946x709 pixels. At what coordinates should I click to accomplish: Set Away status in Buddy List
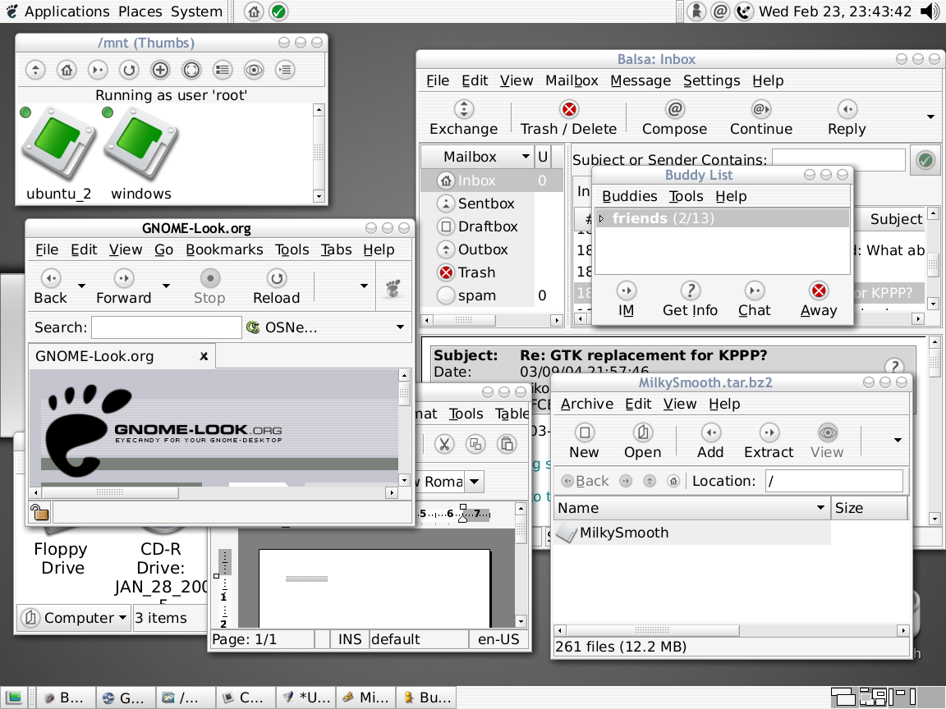click(819, 300)
